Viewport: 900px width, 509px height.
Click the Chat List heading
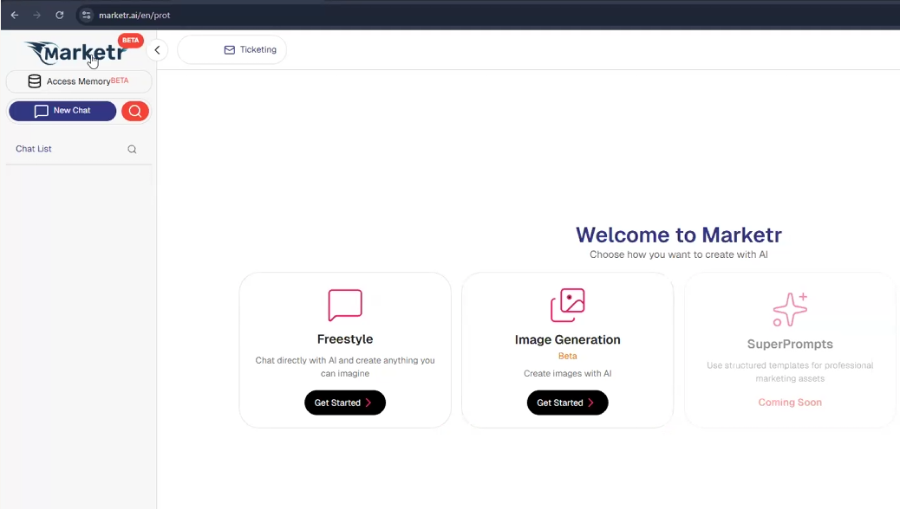click(34, 149)
